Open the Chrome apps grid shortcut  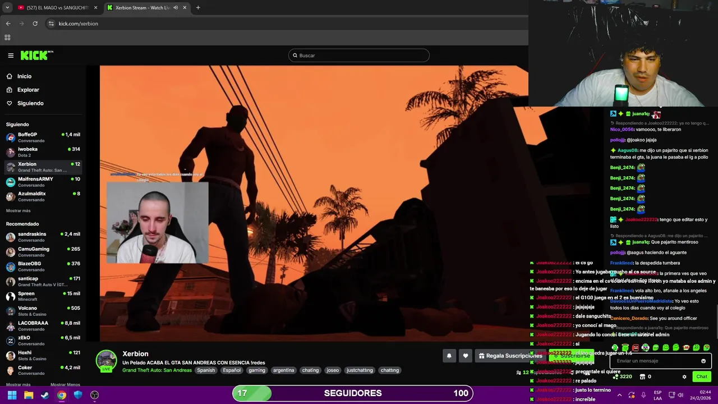click(x=7, y=38)
